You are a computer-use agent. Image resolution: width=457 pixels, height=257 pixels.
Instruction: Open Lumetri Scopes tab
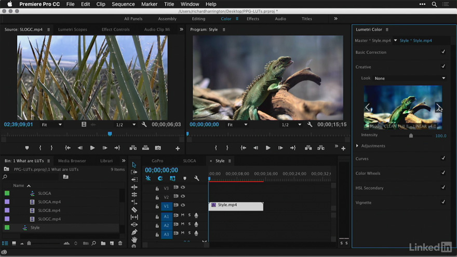[x=73, y=30]
